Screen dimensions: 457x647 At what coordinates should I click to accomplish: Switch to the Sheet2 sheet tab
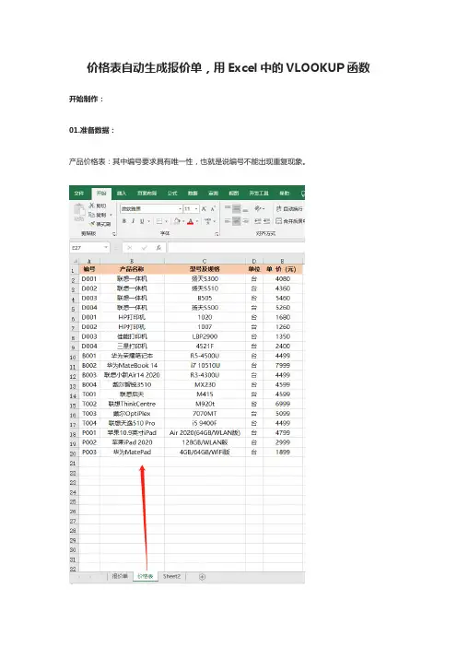pos(171,576)
